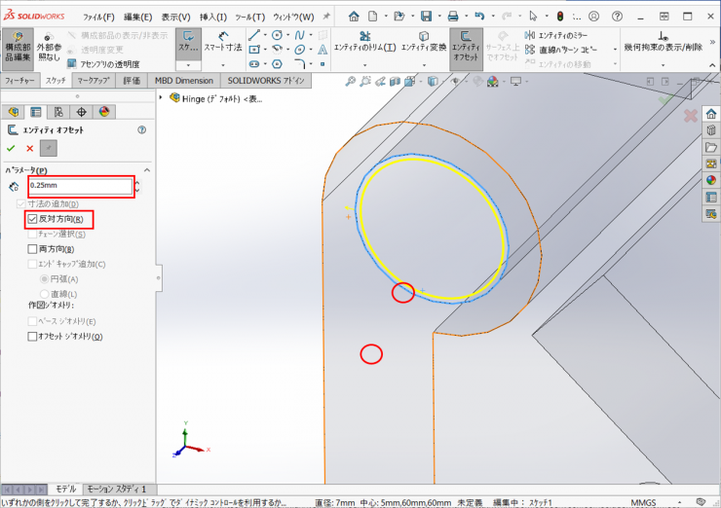Cancel the offset with red X
The image size is (721, 508).
29,148
